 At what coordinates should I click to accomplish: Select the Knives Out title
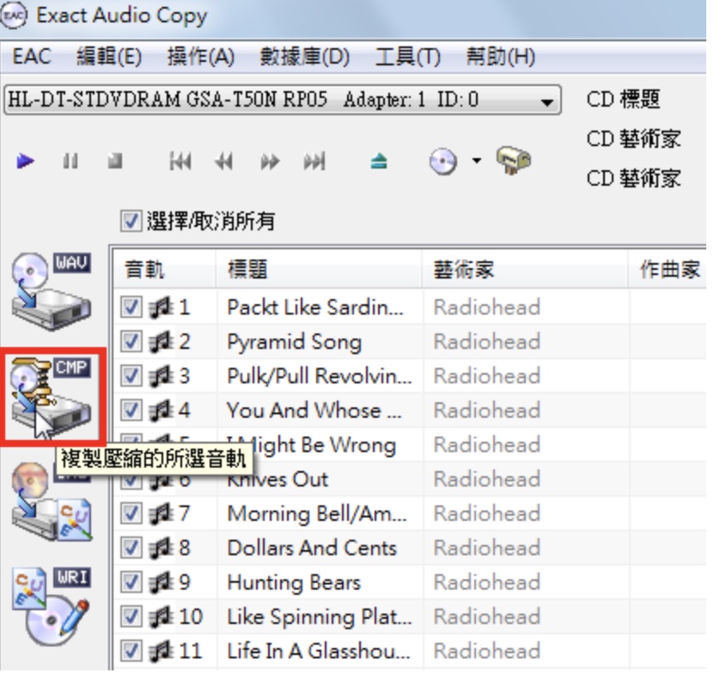[278, 479]
